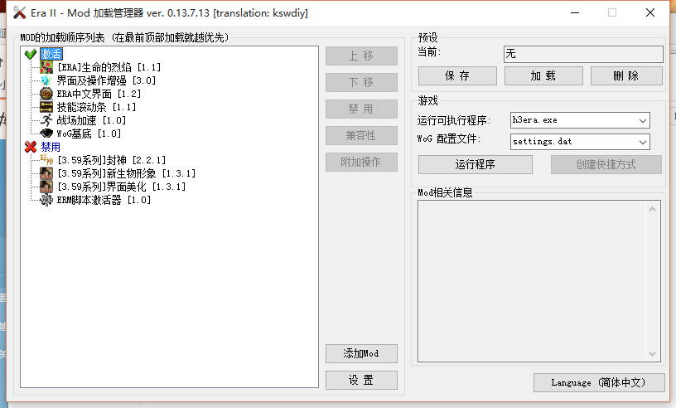Select mod 战场加速 [1.0]
This screenshot has height=408, width=676.
[x=91, y=120]
